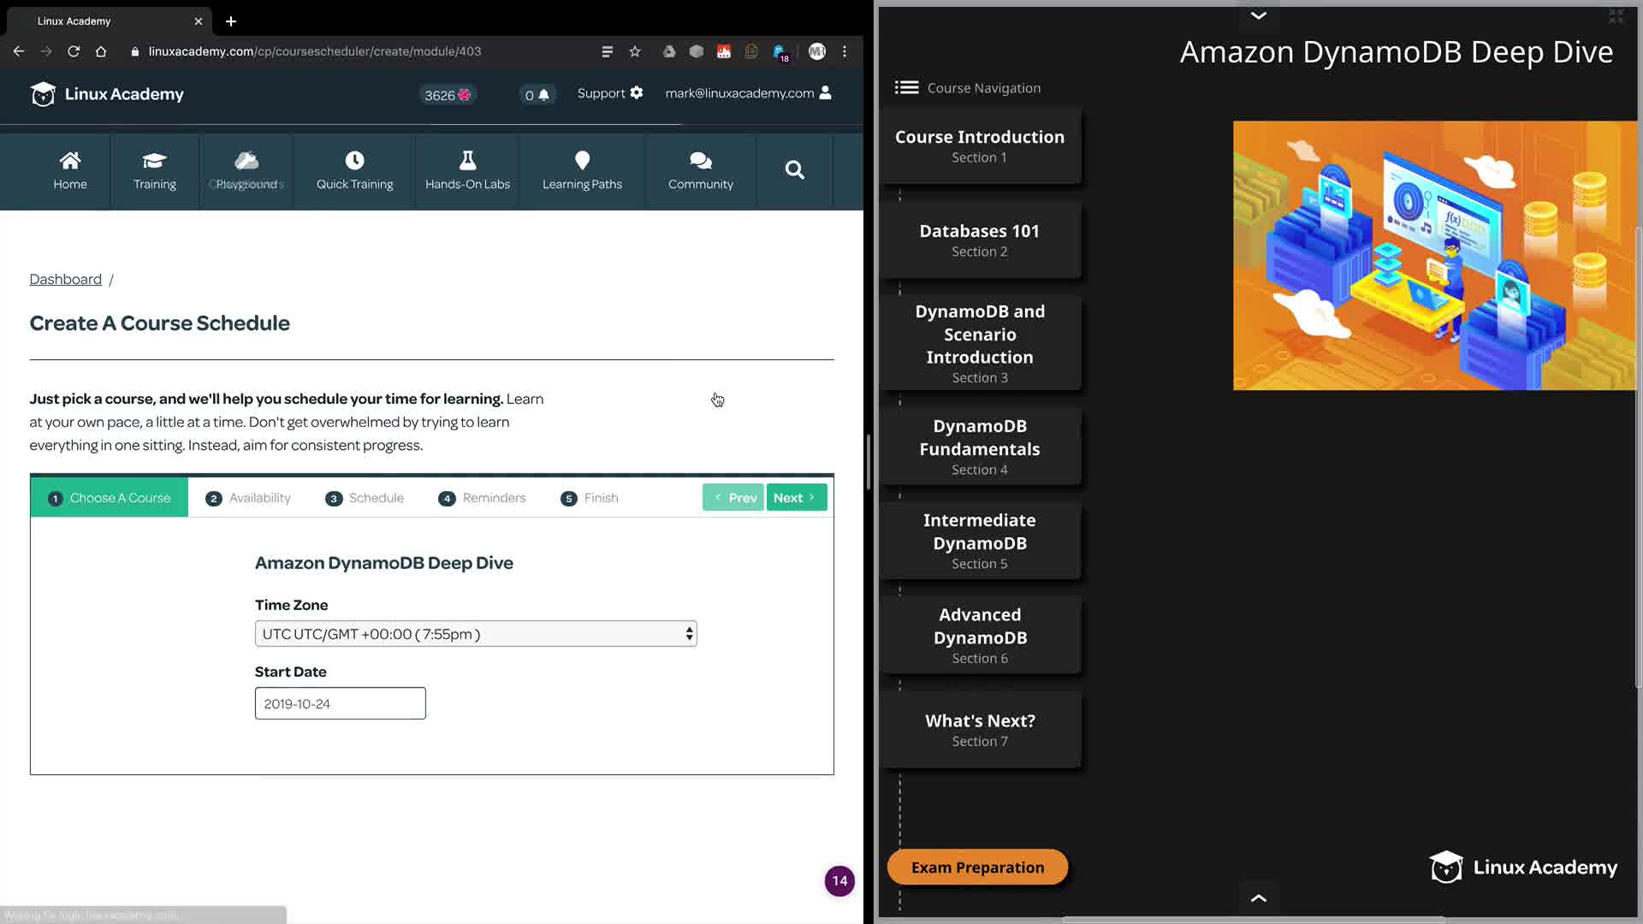Image resolution: width=1643 pixels, height=924 pixels.
Task: Open Learning Paths pin icon
Action: coord(582,161)
